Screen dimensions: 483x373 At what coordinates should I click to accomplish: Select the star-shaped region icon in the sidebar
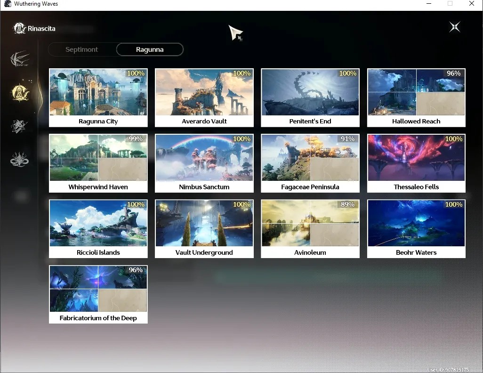pyautogui.click(x=19, y=126)
